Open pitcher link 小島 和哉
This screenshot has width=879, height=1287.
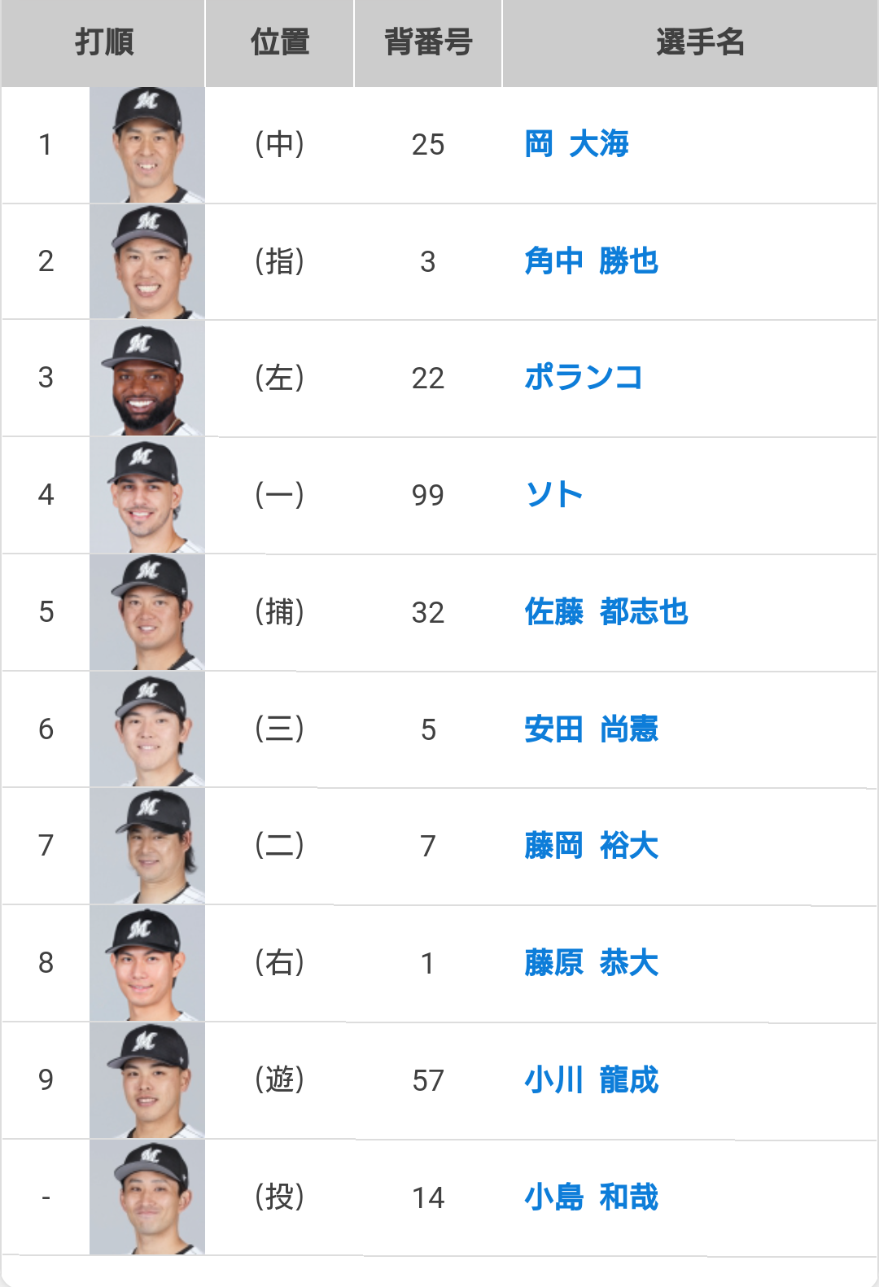tap(591, 1197)
